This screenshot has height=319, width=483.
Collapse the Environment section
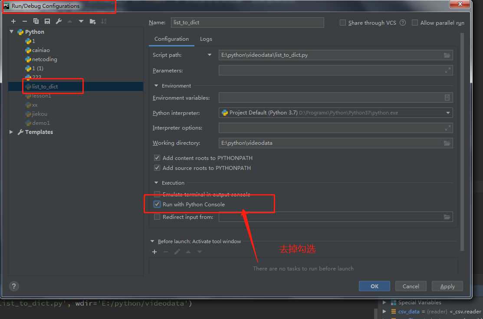coord(156,86)
